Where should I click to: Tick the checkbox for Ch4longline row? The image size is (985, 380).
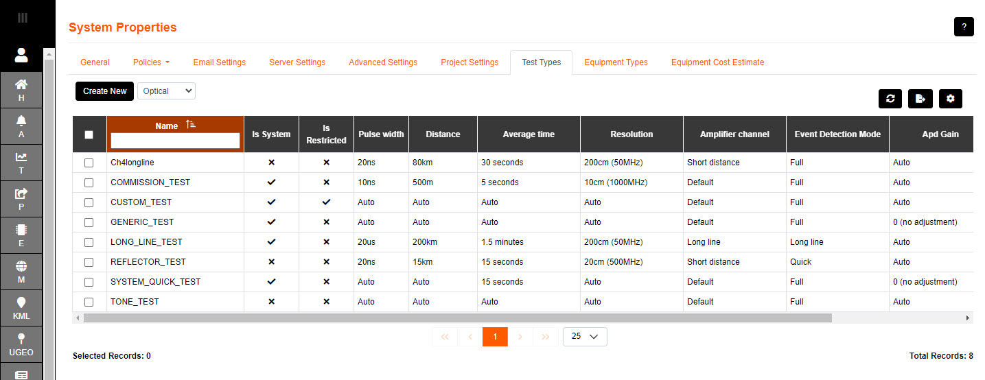tap(89, 163)
